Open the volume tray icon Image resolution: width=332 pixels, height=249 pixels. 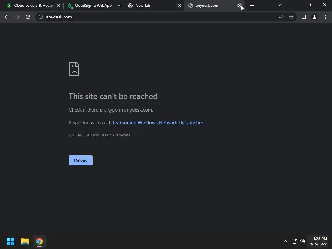click(302, 241)
